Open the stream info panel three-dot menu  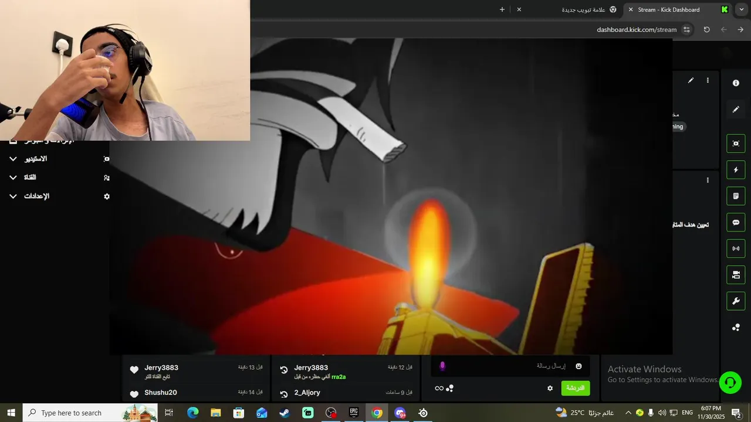[708, 80]
